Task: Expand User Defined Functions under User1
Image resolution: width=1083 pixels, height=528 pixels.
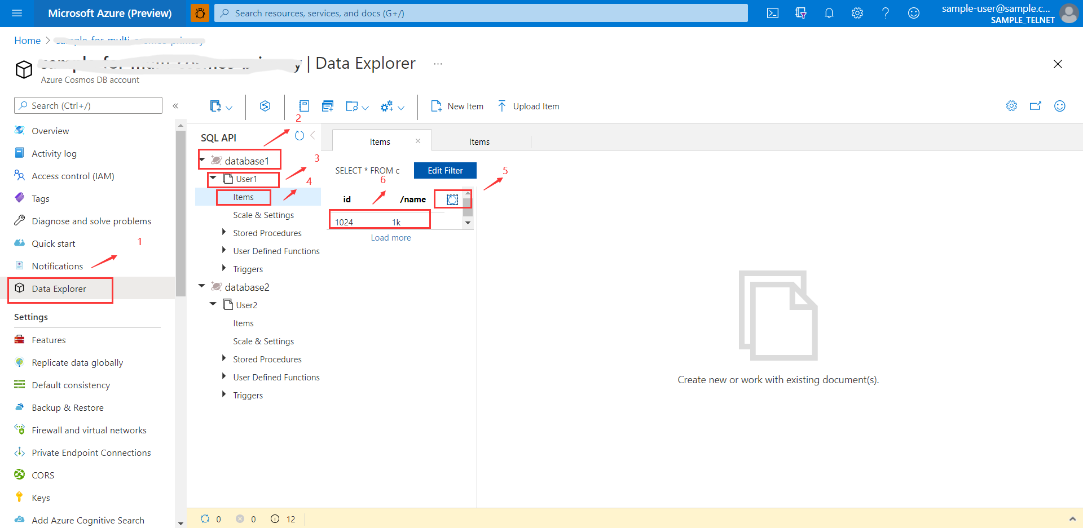Action: click(x=224, y=250)
